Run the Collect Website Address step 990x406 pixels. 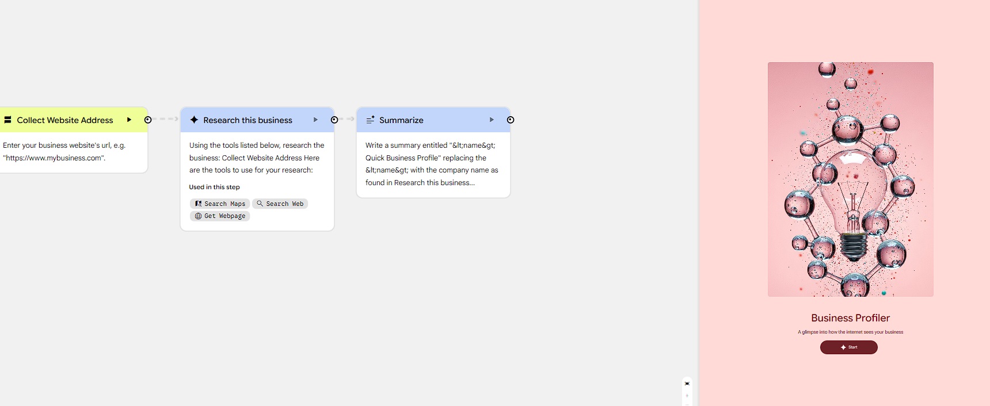coord(129,120)
